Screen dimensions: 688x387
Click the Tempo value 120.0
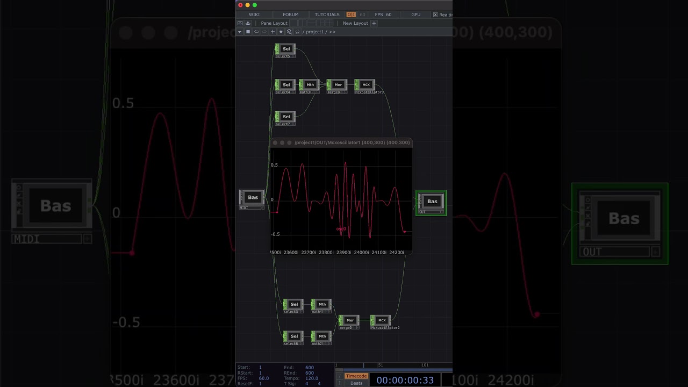coord(312,378)
